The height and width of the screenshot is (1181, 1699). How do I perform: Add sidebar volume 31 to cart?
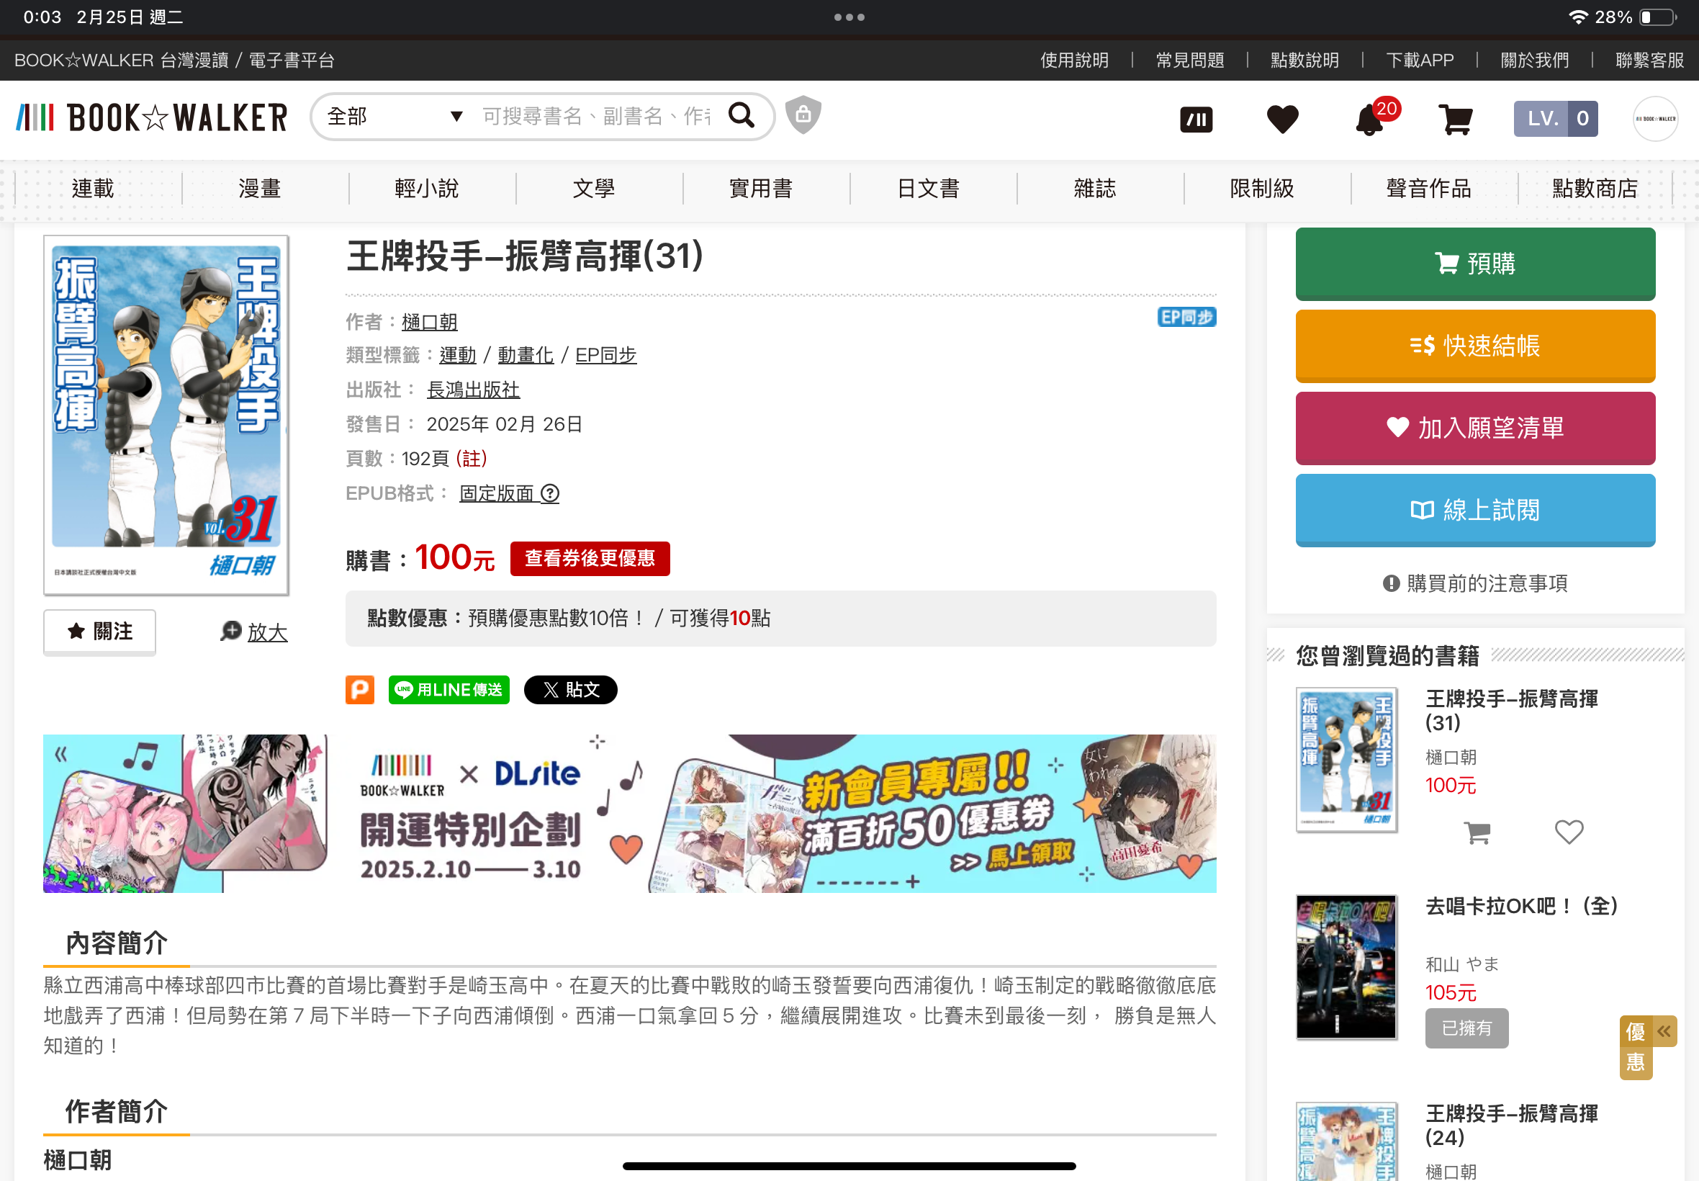pos(1477,832)
